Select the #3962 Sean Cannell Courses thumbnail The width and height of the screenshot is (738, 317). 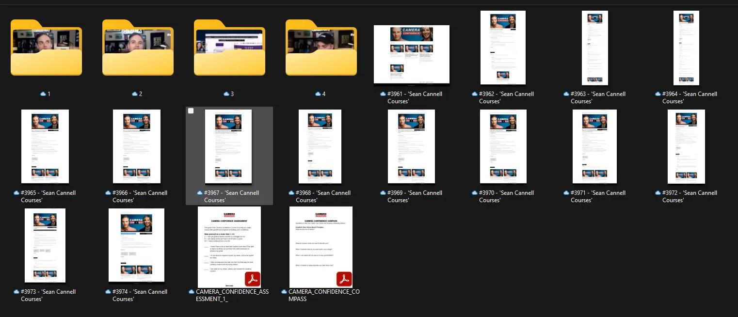pyautogui.click(x=503, y=48)
